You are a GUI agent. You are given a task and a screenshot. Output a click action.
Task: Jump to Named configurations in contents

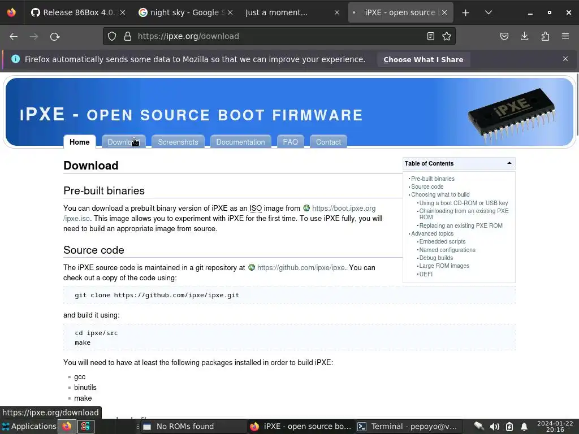coord(447,250)
